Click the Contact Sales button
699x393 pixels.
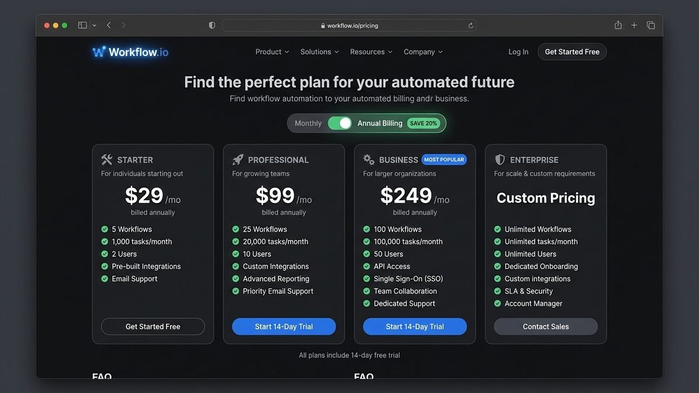546,327
